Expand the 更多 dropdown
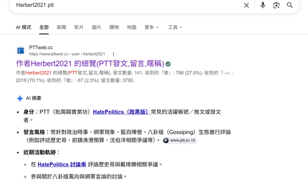Viewport: 308px width, 184px height. (152, 27)
